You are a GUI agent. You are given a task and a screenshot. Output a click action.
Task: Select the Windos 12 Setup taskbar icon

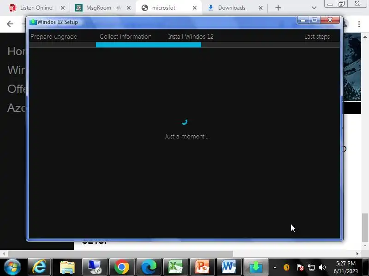point(256,267)
